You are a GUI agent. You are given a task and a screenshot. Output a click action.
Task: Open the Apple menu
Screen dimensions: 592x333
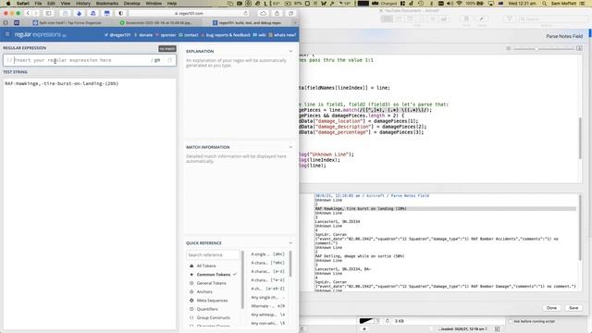[7, 4]
